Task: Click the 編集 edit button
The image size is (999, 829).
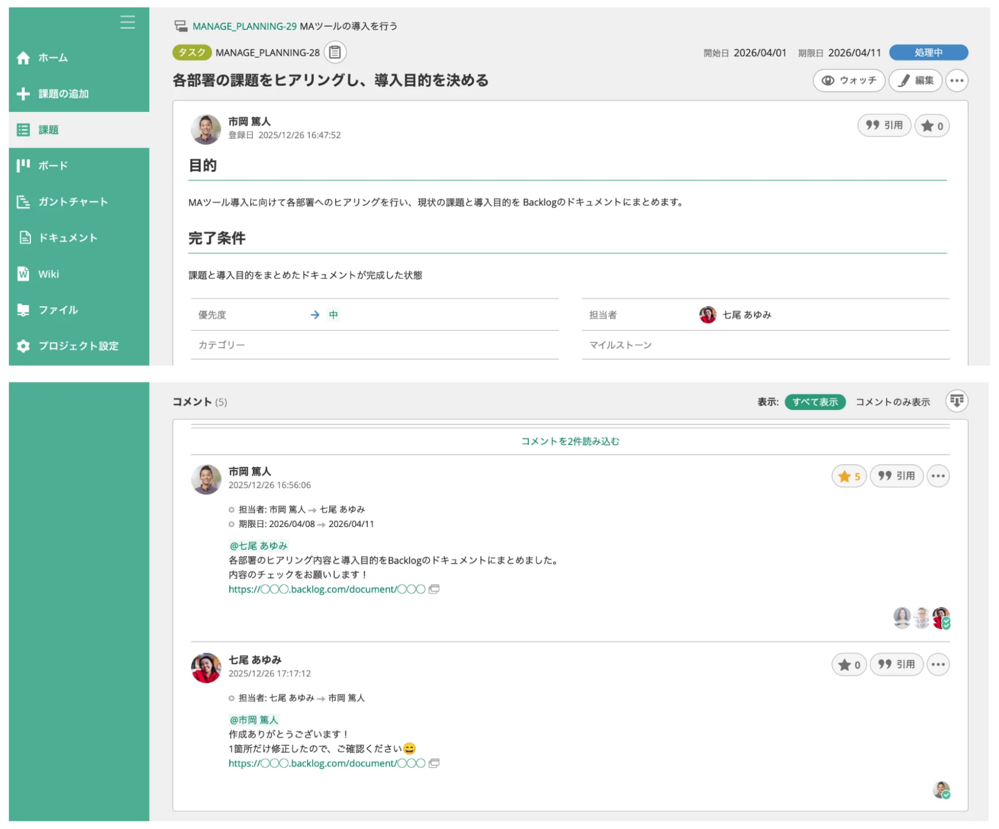Action: (915, 80)
